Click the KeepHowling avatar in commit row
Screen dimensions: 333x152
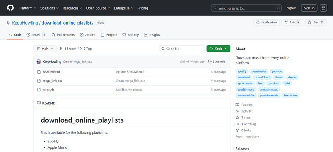point(39,62)
